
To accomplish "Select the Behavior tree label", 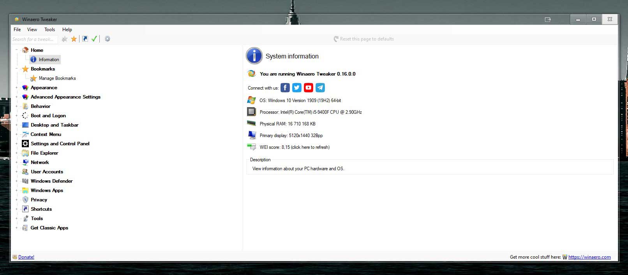I will click(41, 106).
